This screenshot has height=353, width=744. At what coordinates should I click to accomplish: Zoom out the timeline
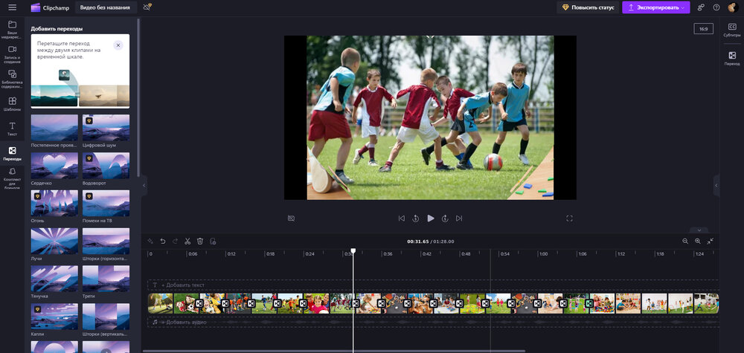[685, 242]
